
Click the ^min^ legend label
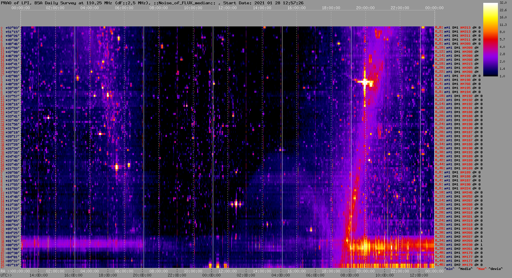click(449, 269)
